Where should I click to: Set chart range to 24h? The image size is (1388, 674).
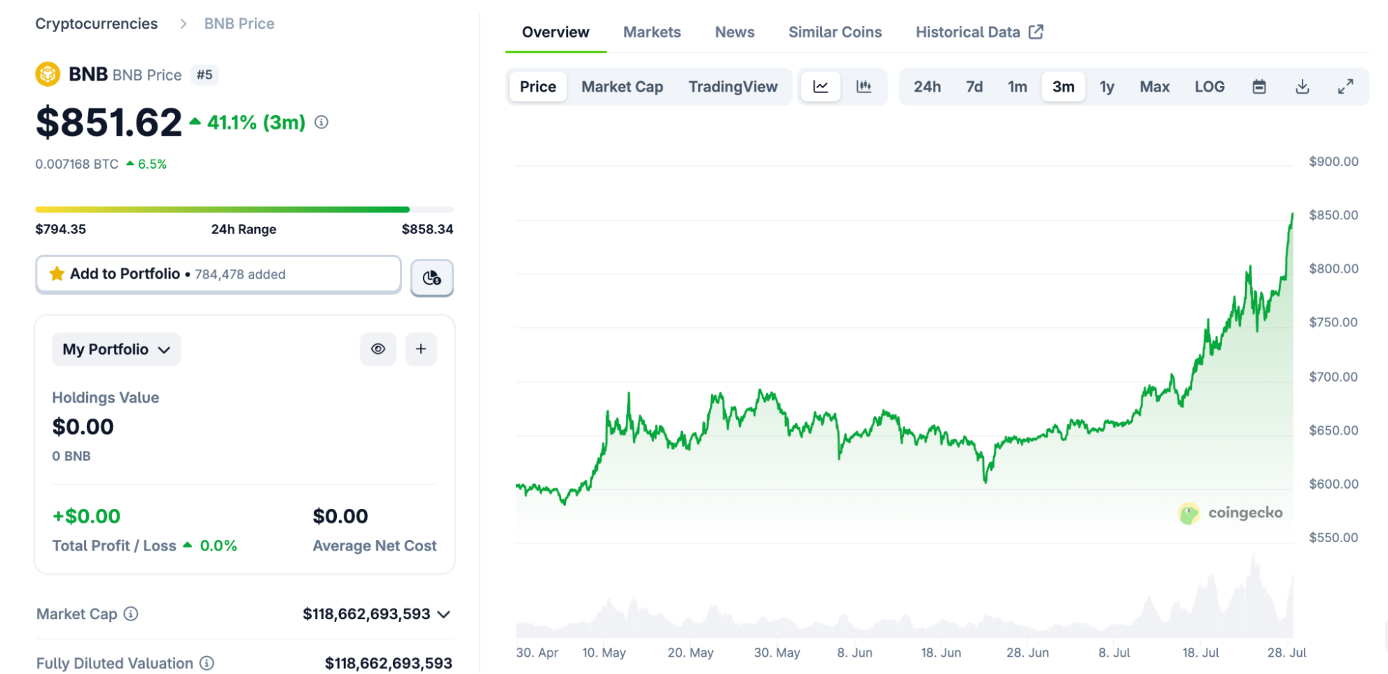pyautogui.click(x=927, y=87)
